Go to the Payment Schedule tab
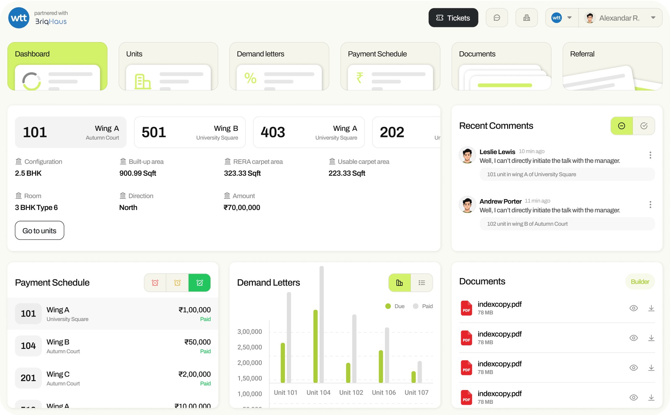Screen dimensions: 670x415 pos(390,66)
